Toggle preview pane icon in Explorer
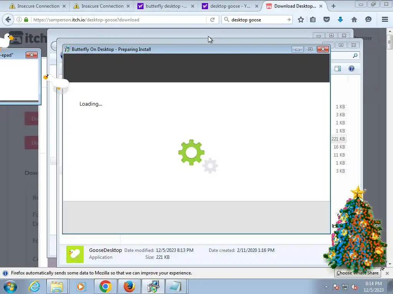This screenshot has height=294, width=393. [338, 69]
